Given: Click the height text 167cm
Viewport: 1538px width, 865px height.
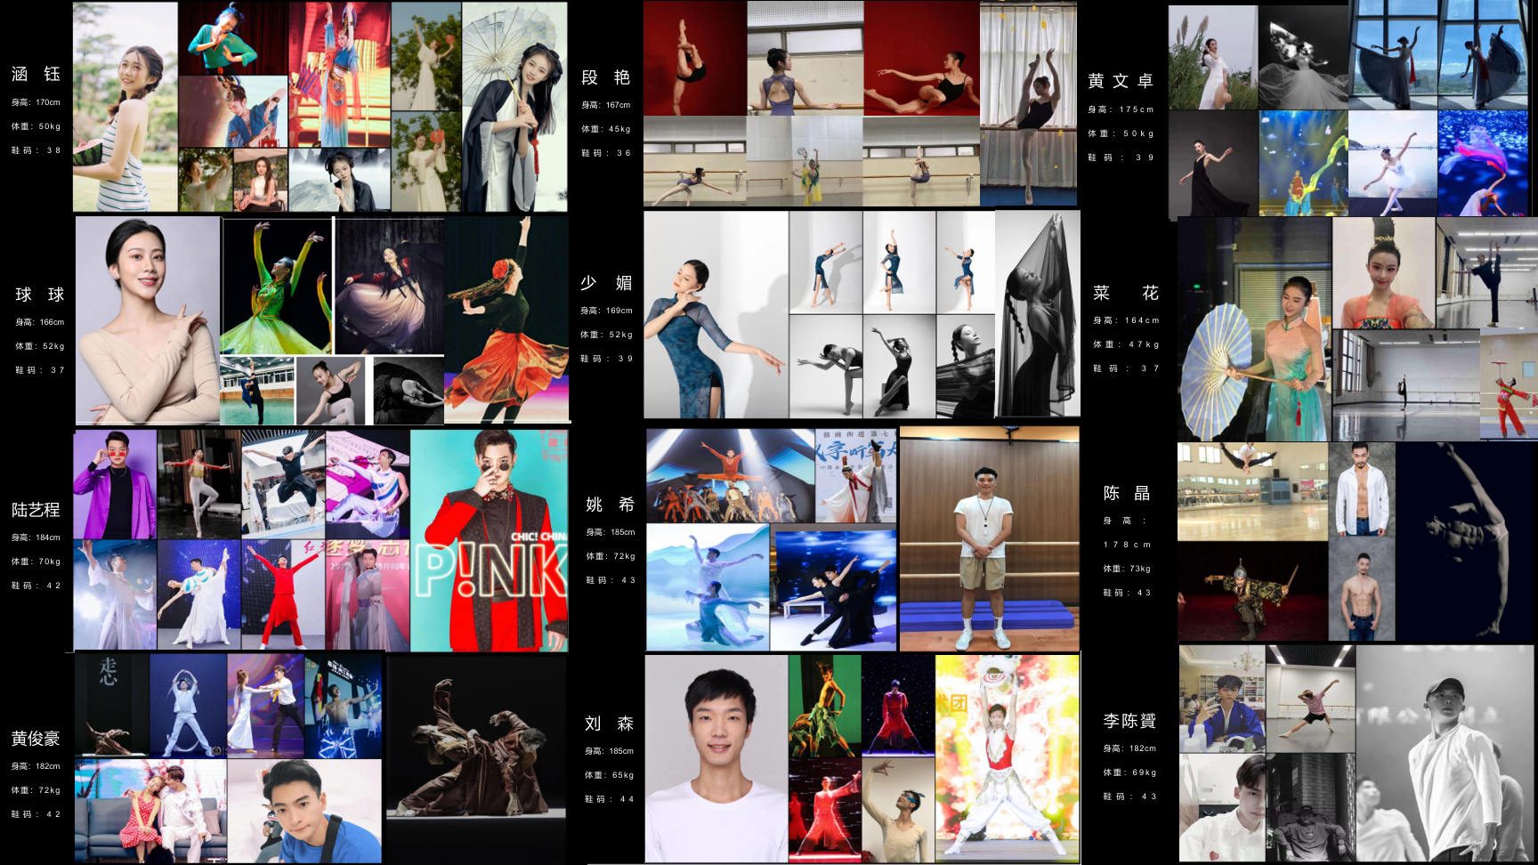Looking at the screenshot, I should pyautogui.click(x=619, y=105).
